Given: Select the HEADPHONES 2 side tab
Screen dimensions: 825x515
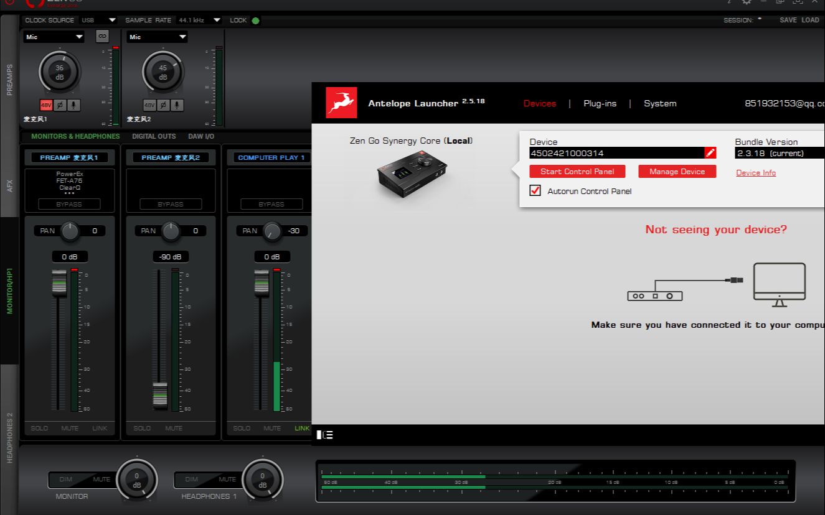Looking at the screenshot, I should 9,438.
